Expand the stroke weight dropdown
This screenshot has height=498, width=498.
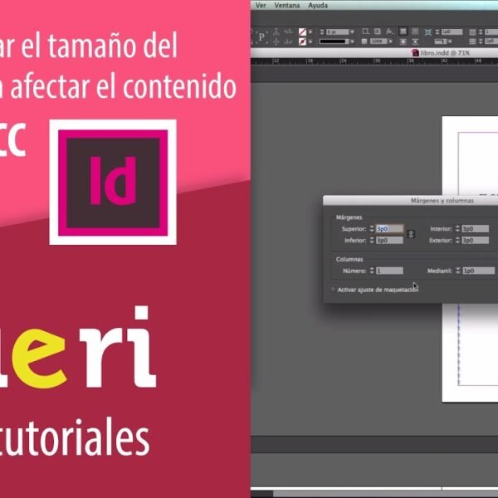point(352,32)
